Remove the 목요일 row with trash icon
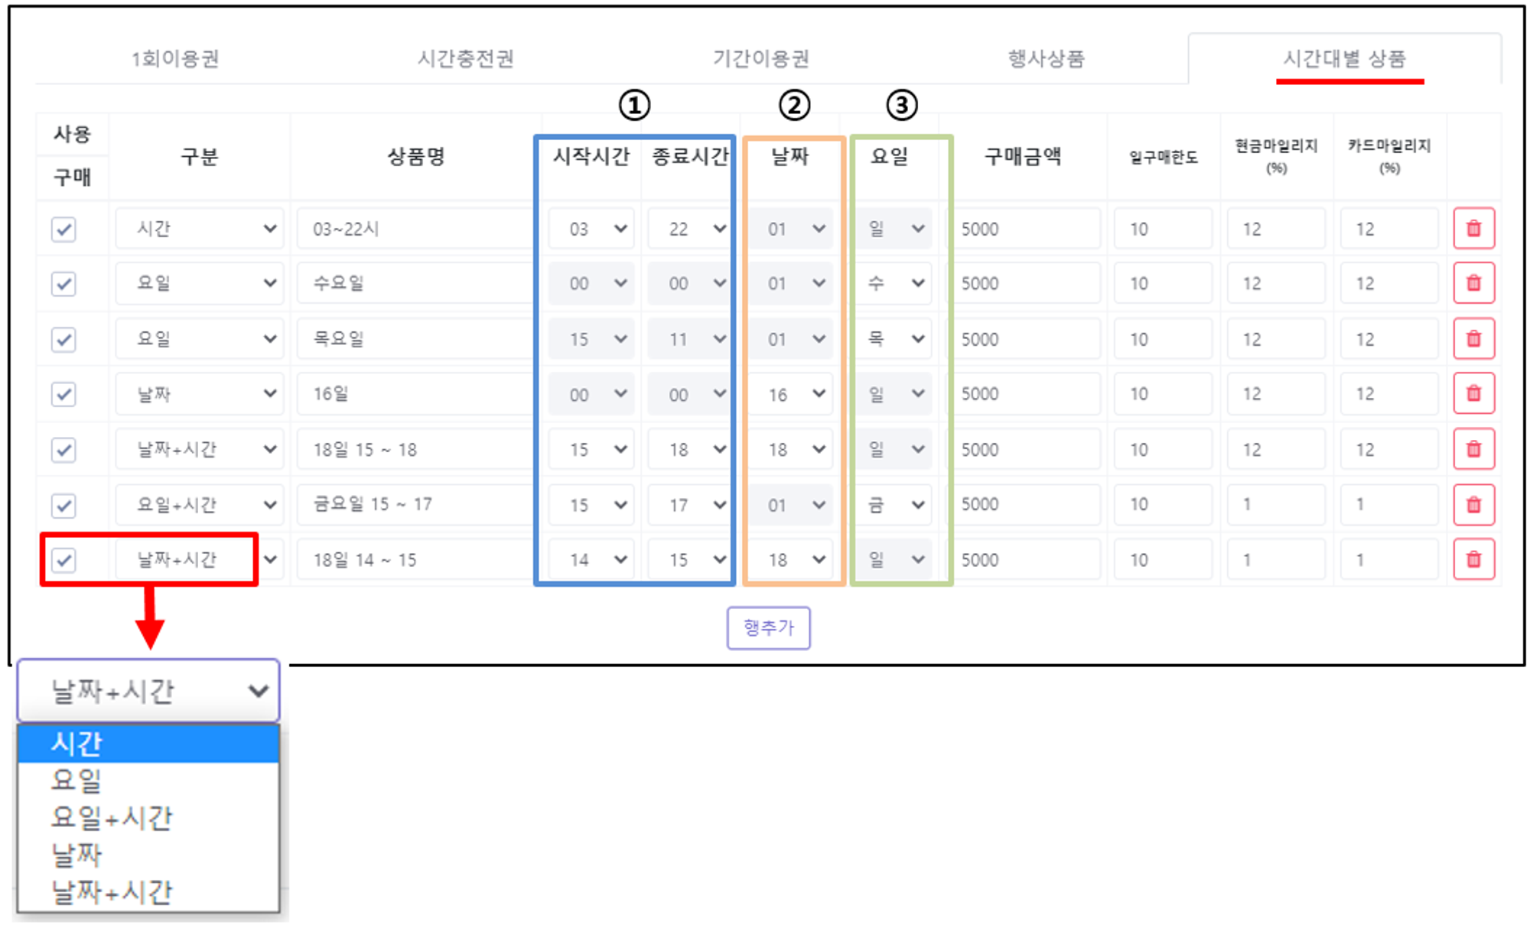 1473,339
